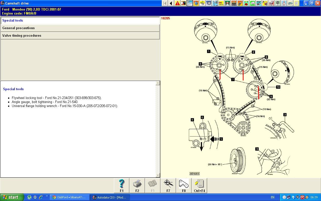This screenshot has width=321, height=201.
Task: Select the Special tools section
Action: [x=80, y=21]
